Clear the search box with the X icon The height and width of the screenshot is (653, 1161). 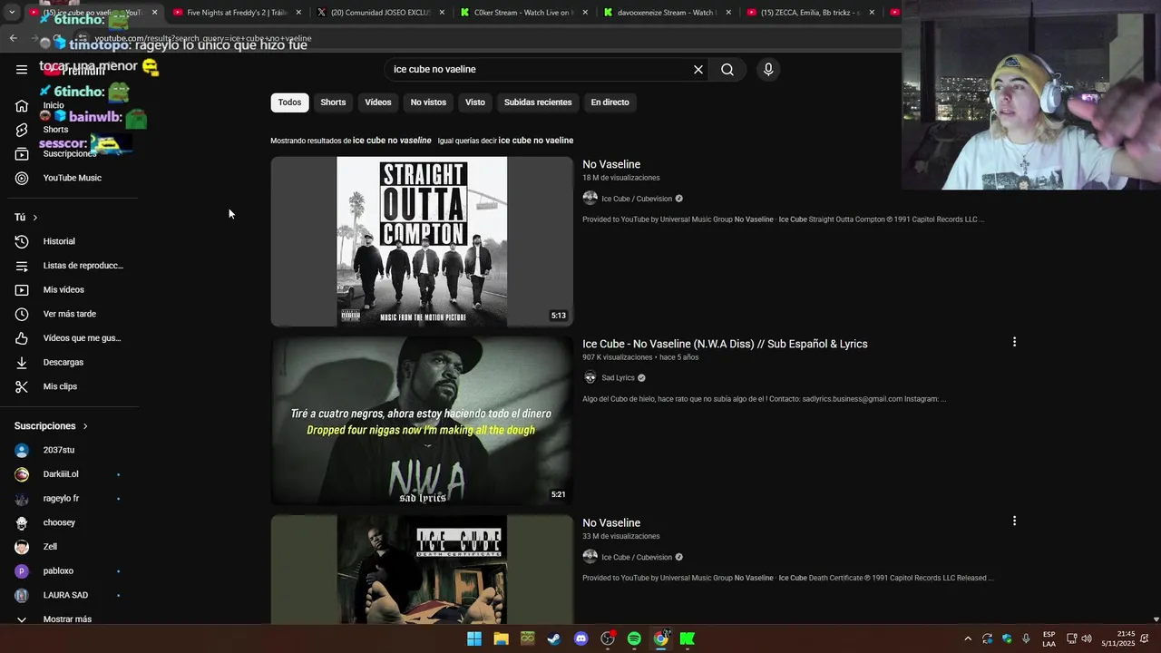(x=698, y=69)
